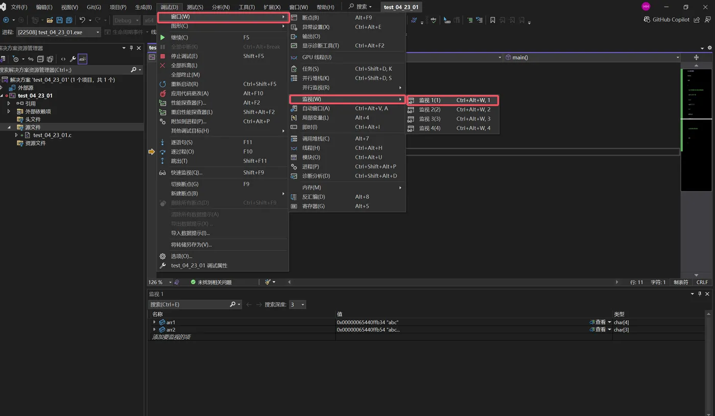Image resolution: width=715 pixels, height=416 pixels.
Task: Pin the Watch 1 (监视 1) panel
Action: tap(700, 294)
